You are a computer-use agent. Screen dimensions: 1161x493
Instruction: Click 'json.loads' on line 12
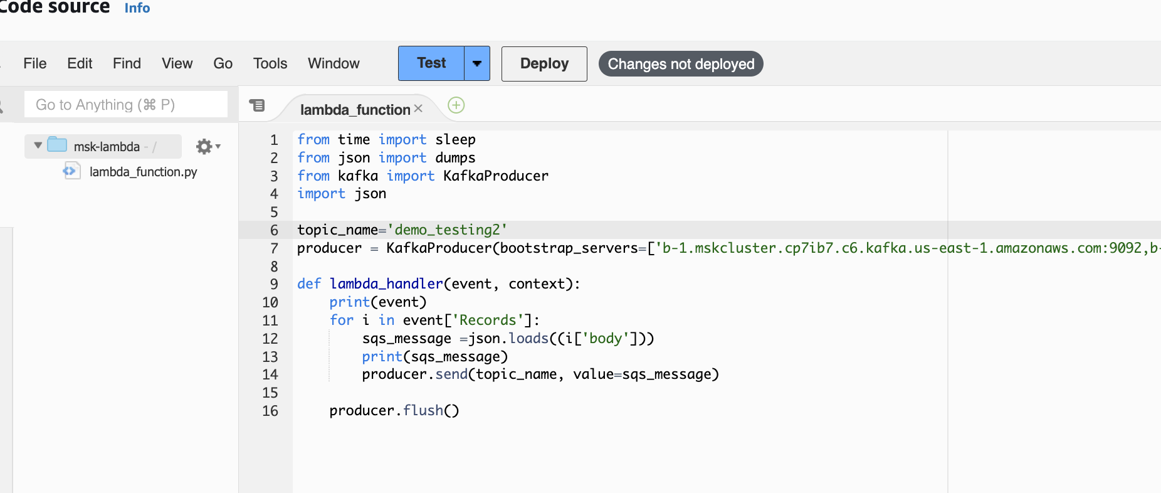(508, 339)
